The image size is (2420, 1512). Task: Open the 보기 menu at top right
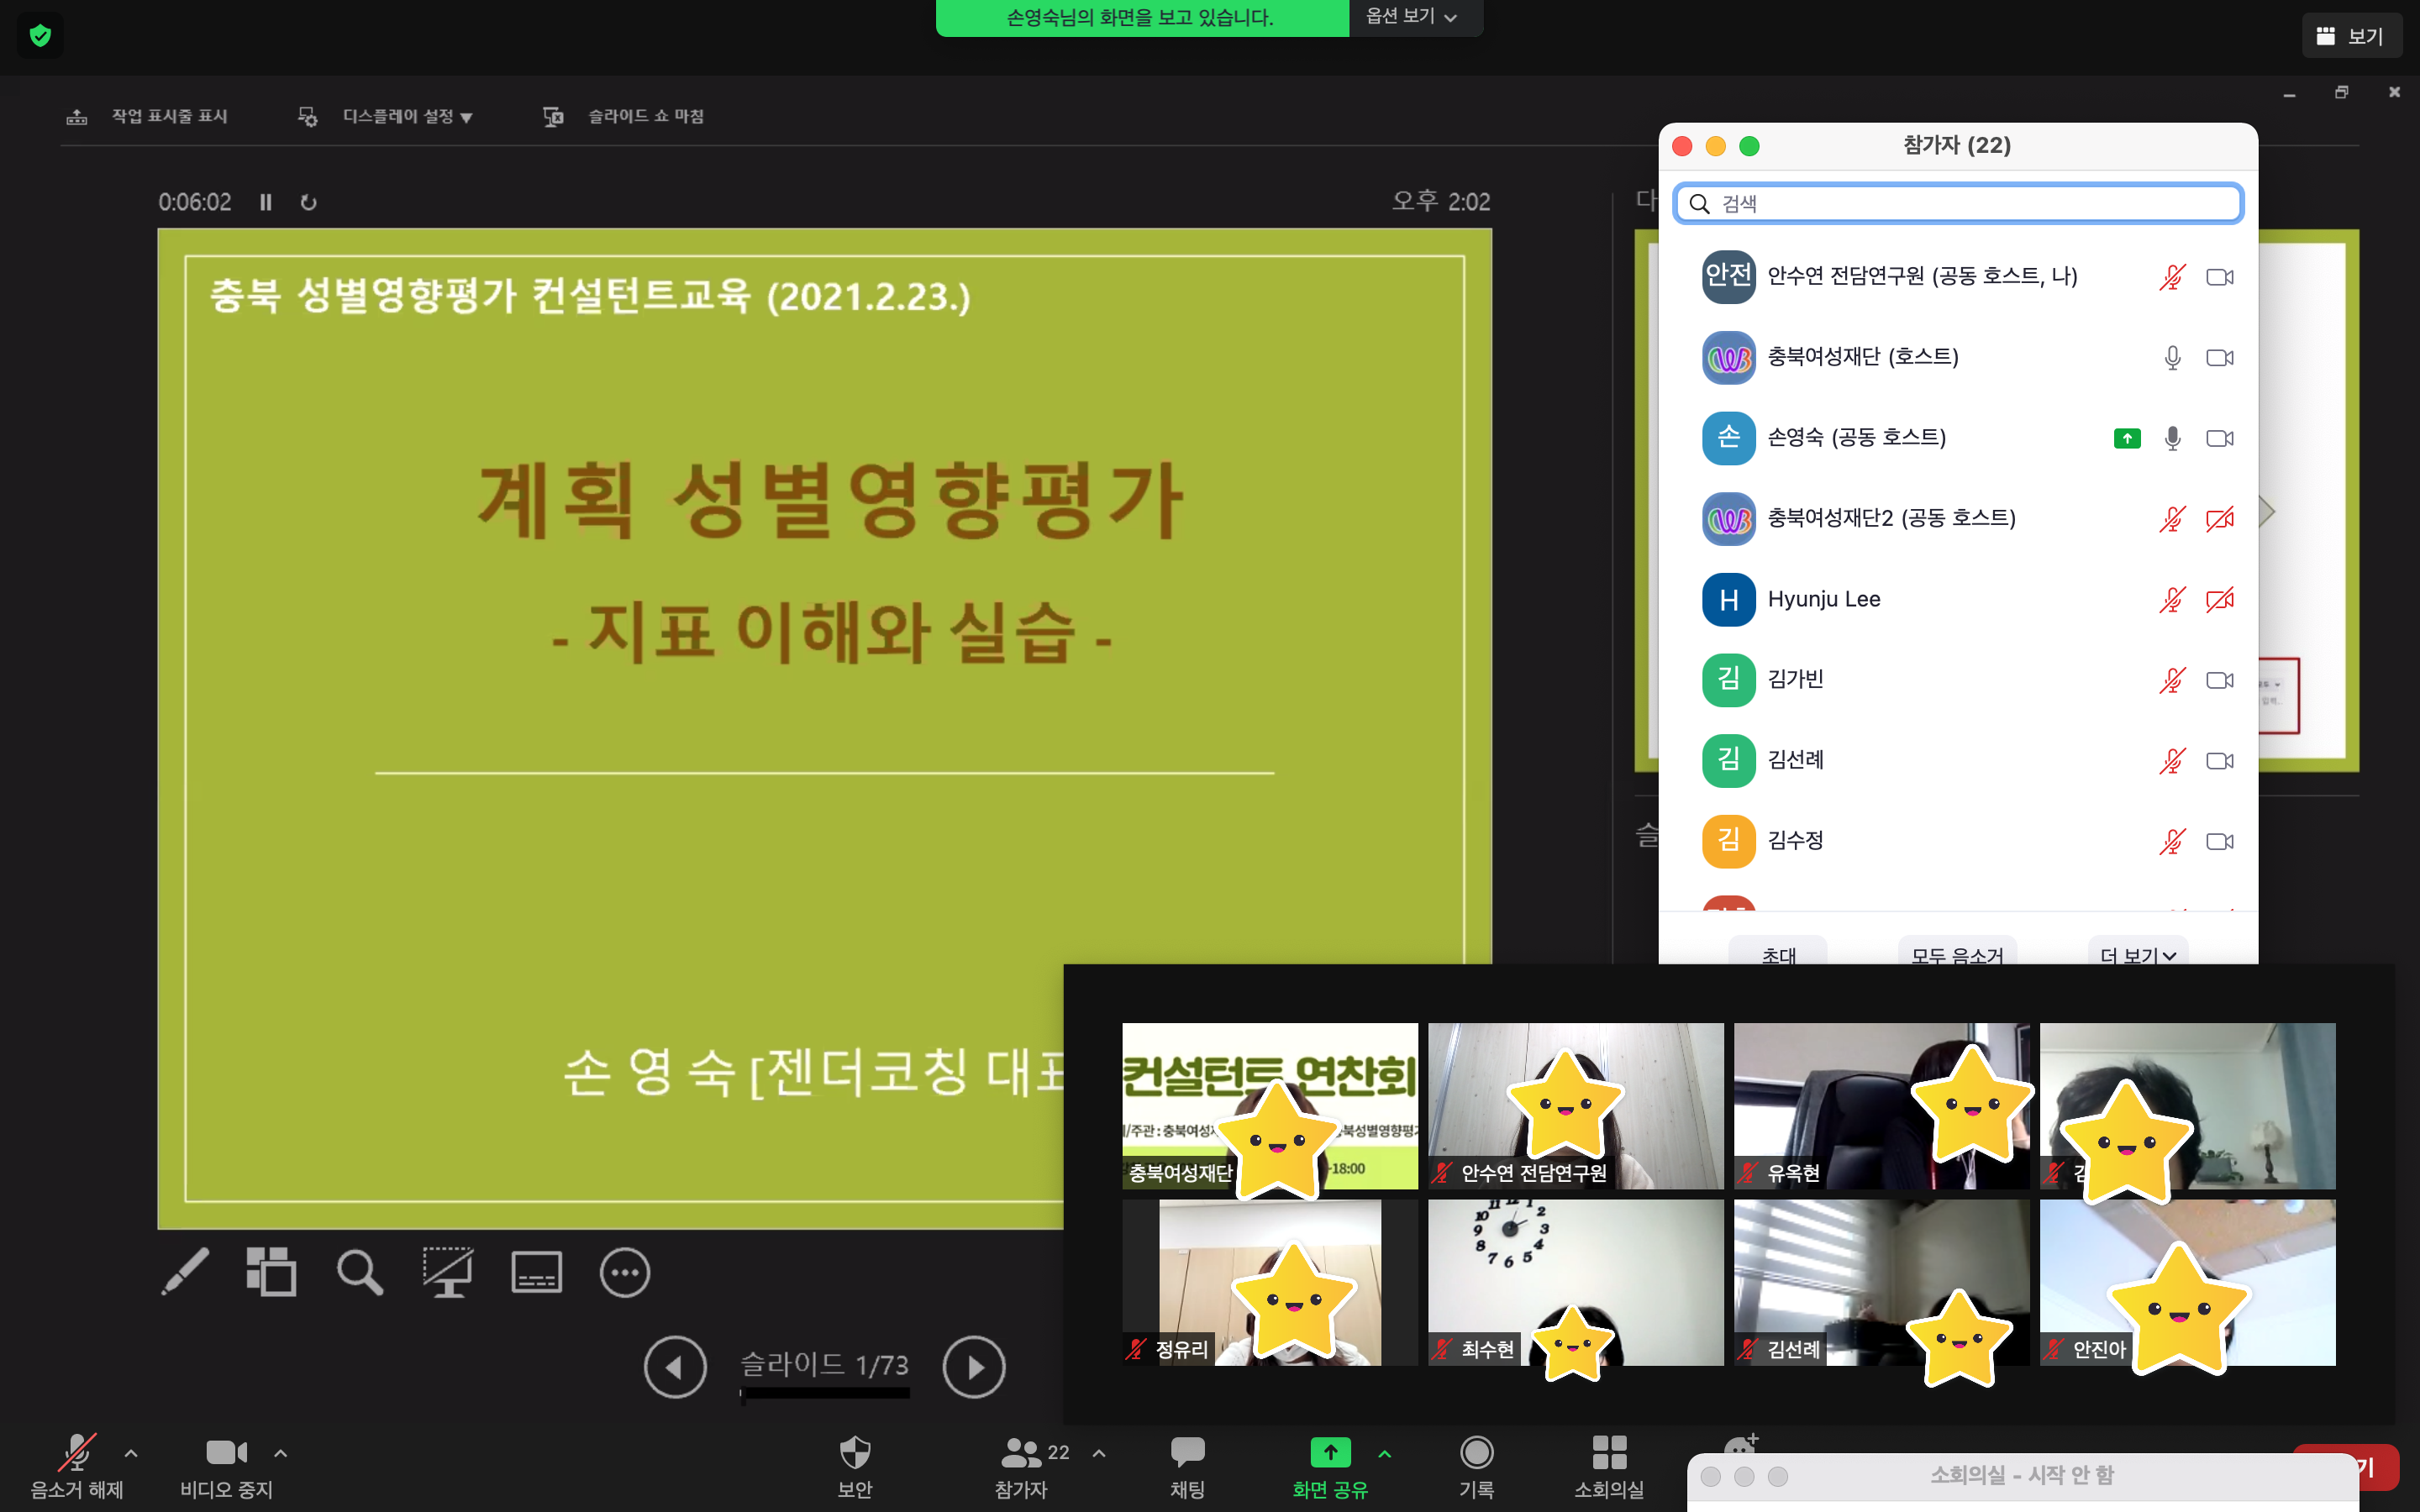tap(2354, 35)
